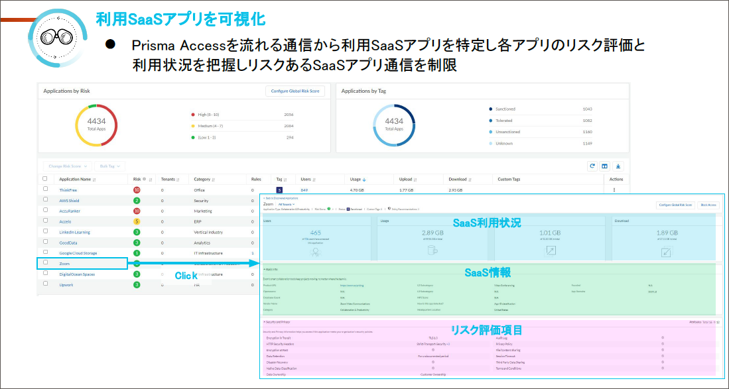Click the 465 users count in Zoom detail
This screenshot has width=729, height=389.
pos(316,233)
